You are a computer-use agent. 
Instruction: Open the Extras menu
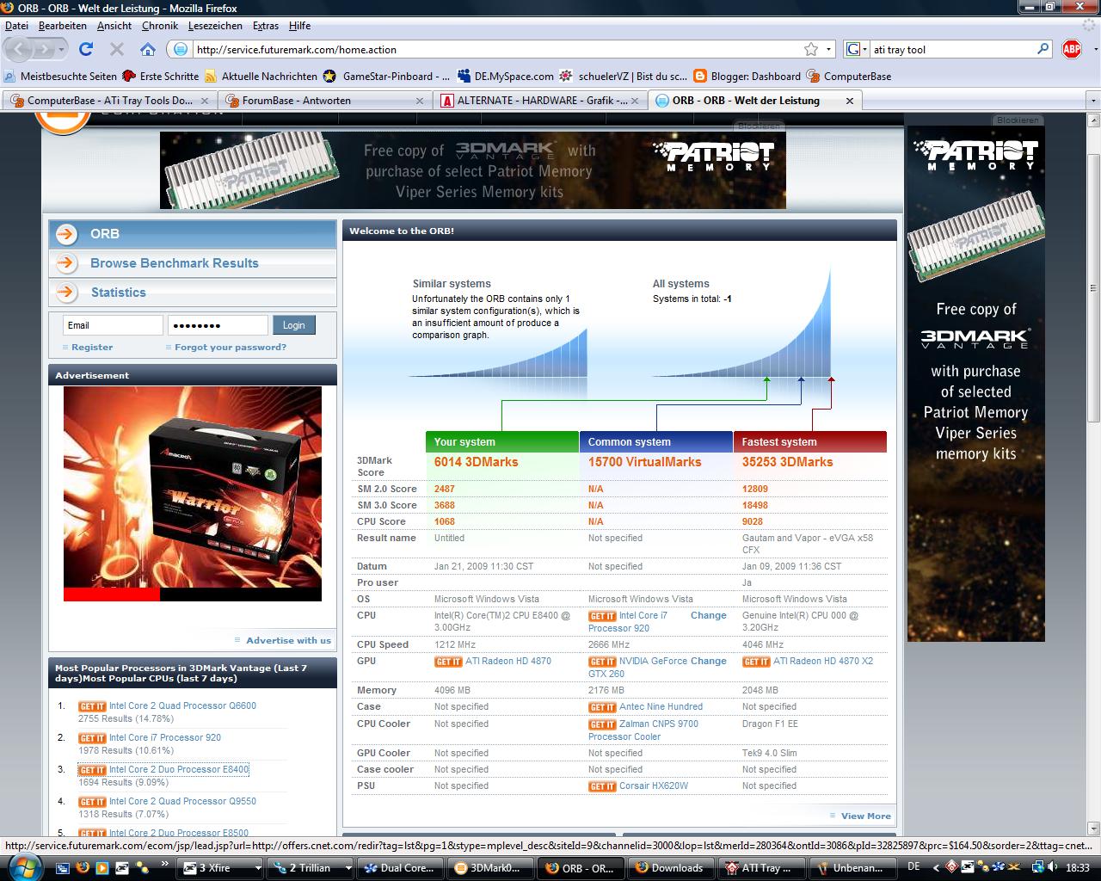coord(265,26)
